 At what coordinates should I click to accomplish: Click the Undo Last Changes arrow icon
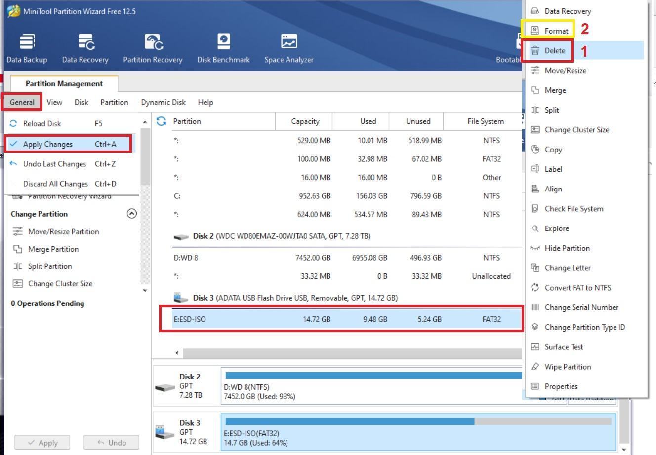point(13,164)
